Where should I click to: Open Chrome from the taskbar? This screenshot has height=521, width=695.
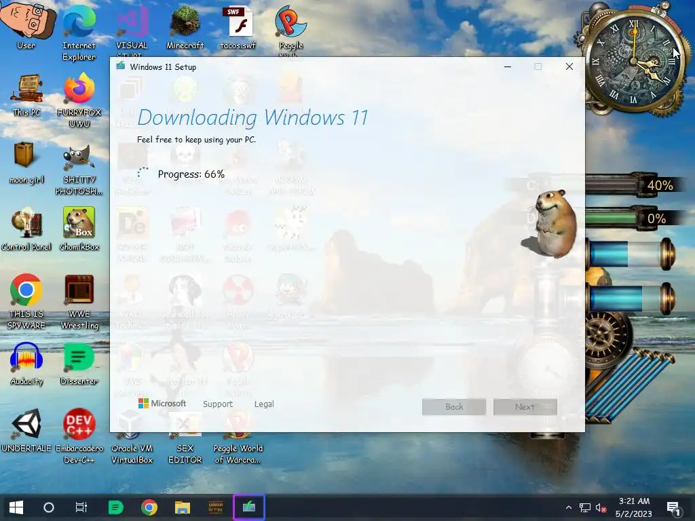tap(149, 507)
